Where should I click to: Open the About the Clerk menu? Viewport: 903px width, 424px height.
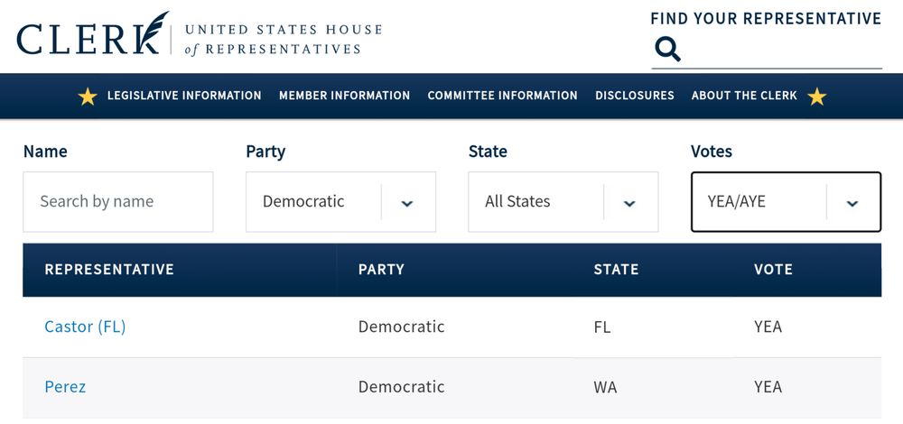coord(744,96)
